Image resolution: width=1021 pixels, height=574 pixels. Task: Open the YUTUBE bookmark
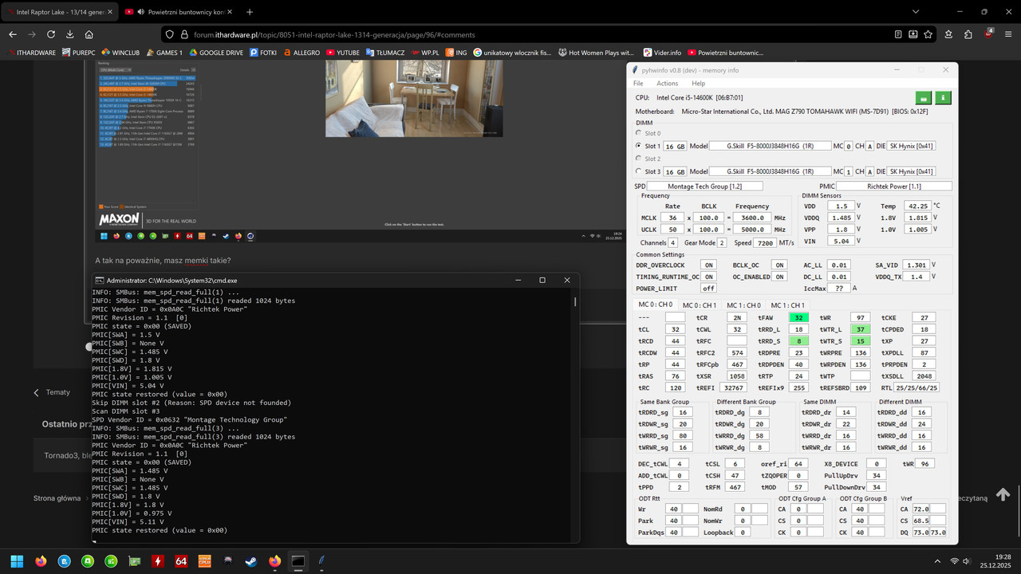[x=342, y=53]
